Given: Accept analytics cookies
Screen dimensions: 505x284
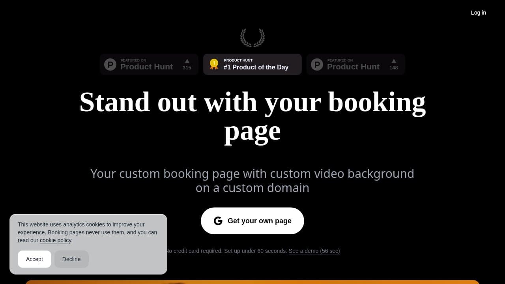Looking at the screenshot, I should [x=34, y=259].
